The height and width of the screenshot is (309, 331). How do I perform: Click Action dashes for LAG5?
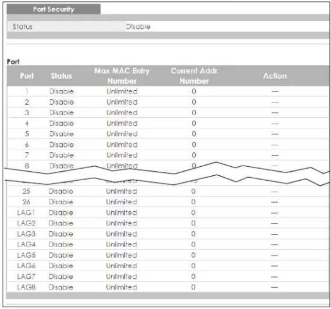(274, 255)
